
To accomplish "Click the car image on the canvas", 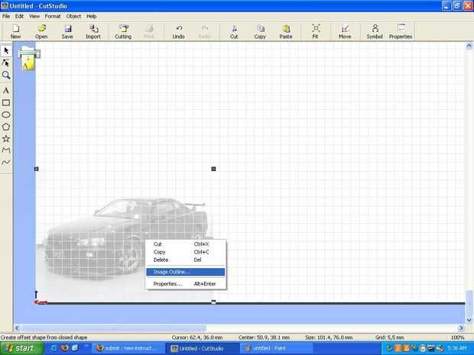I will point(125,235).
